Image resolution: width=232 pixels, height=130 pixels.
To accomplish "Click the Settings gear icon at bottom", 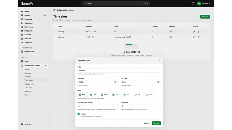I will coord(22,124).
